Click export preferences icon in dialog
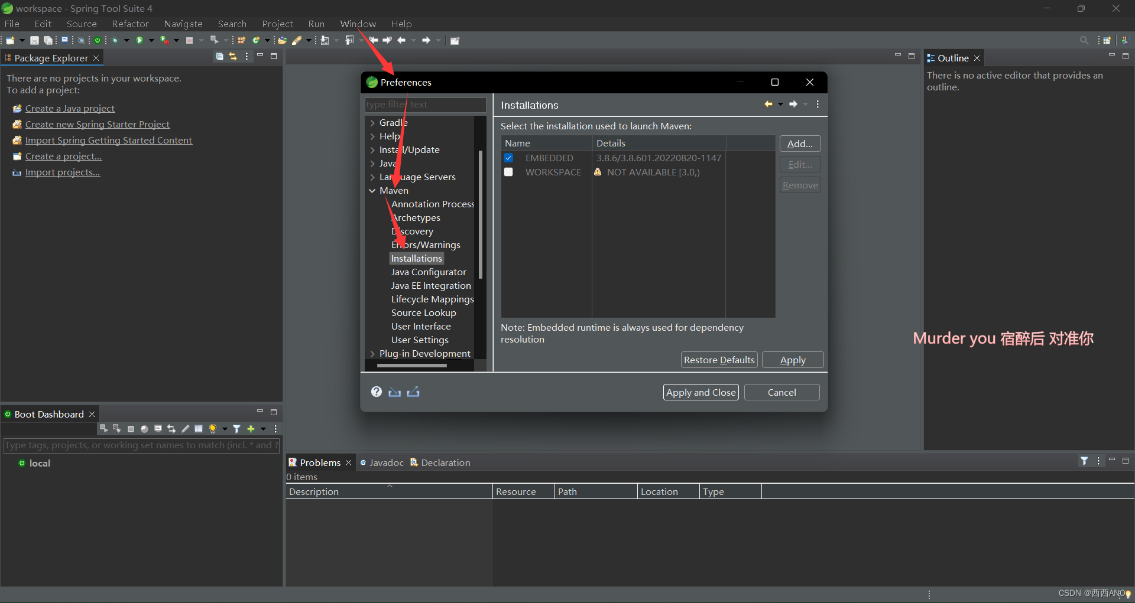The height and width of the screenshot is (603, 1135). coord(413,392)
